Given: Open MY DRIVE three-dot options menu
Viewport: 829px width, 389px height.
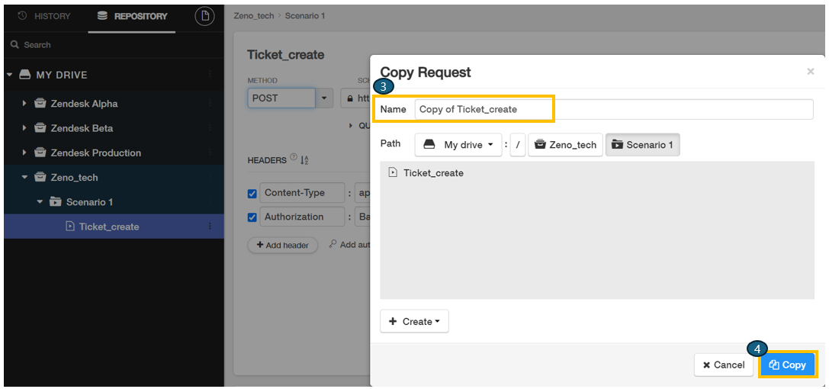Looking at the screenshot, I should click(x=210, y=75).
